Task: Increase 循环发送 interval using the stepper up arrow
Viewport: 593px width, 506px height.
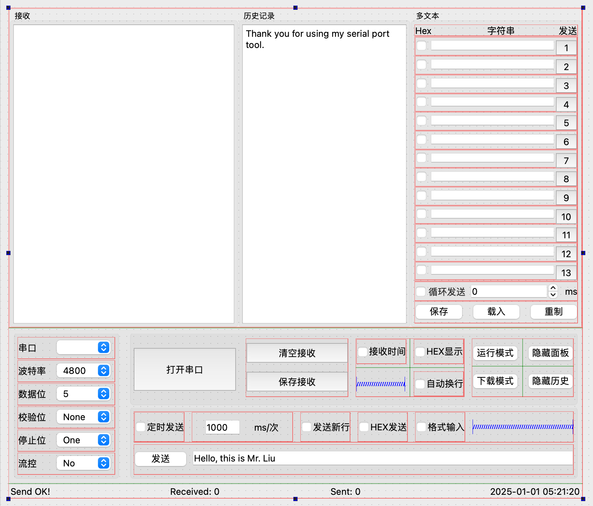Action: 553,288
